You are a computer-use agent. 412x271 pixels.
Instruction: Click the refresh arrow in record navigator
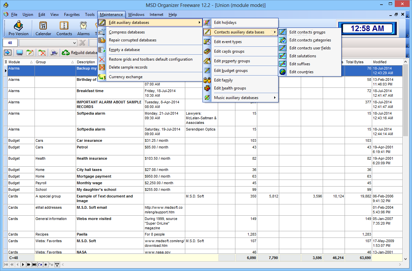pyautogui.click(x=40, y=265)
